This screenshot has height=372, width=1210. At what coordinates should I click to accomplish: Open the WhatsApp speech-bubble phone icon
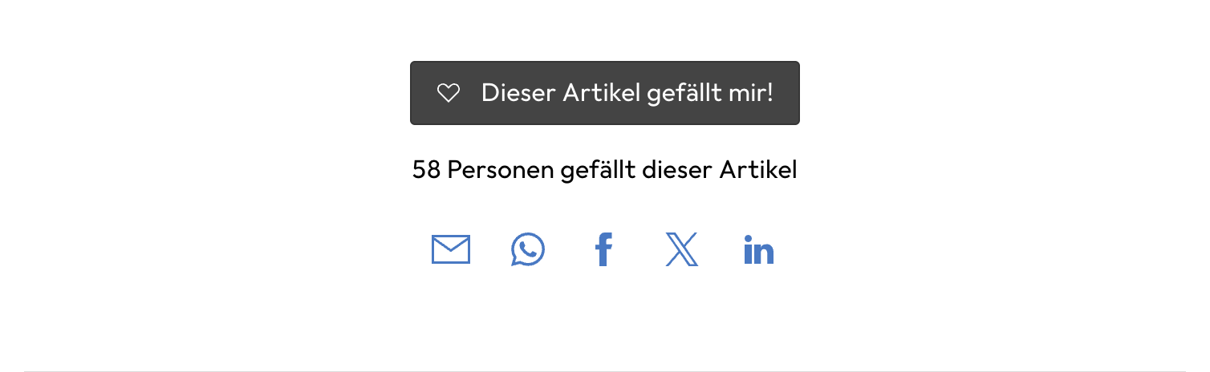pos(528,249)
